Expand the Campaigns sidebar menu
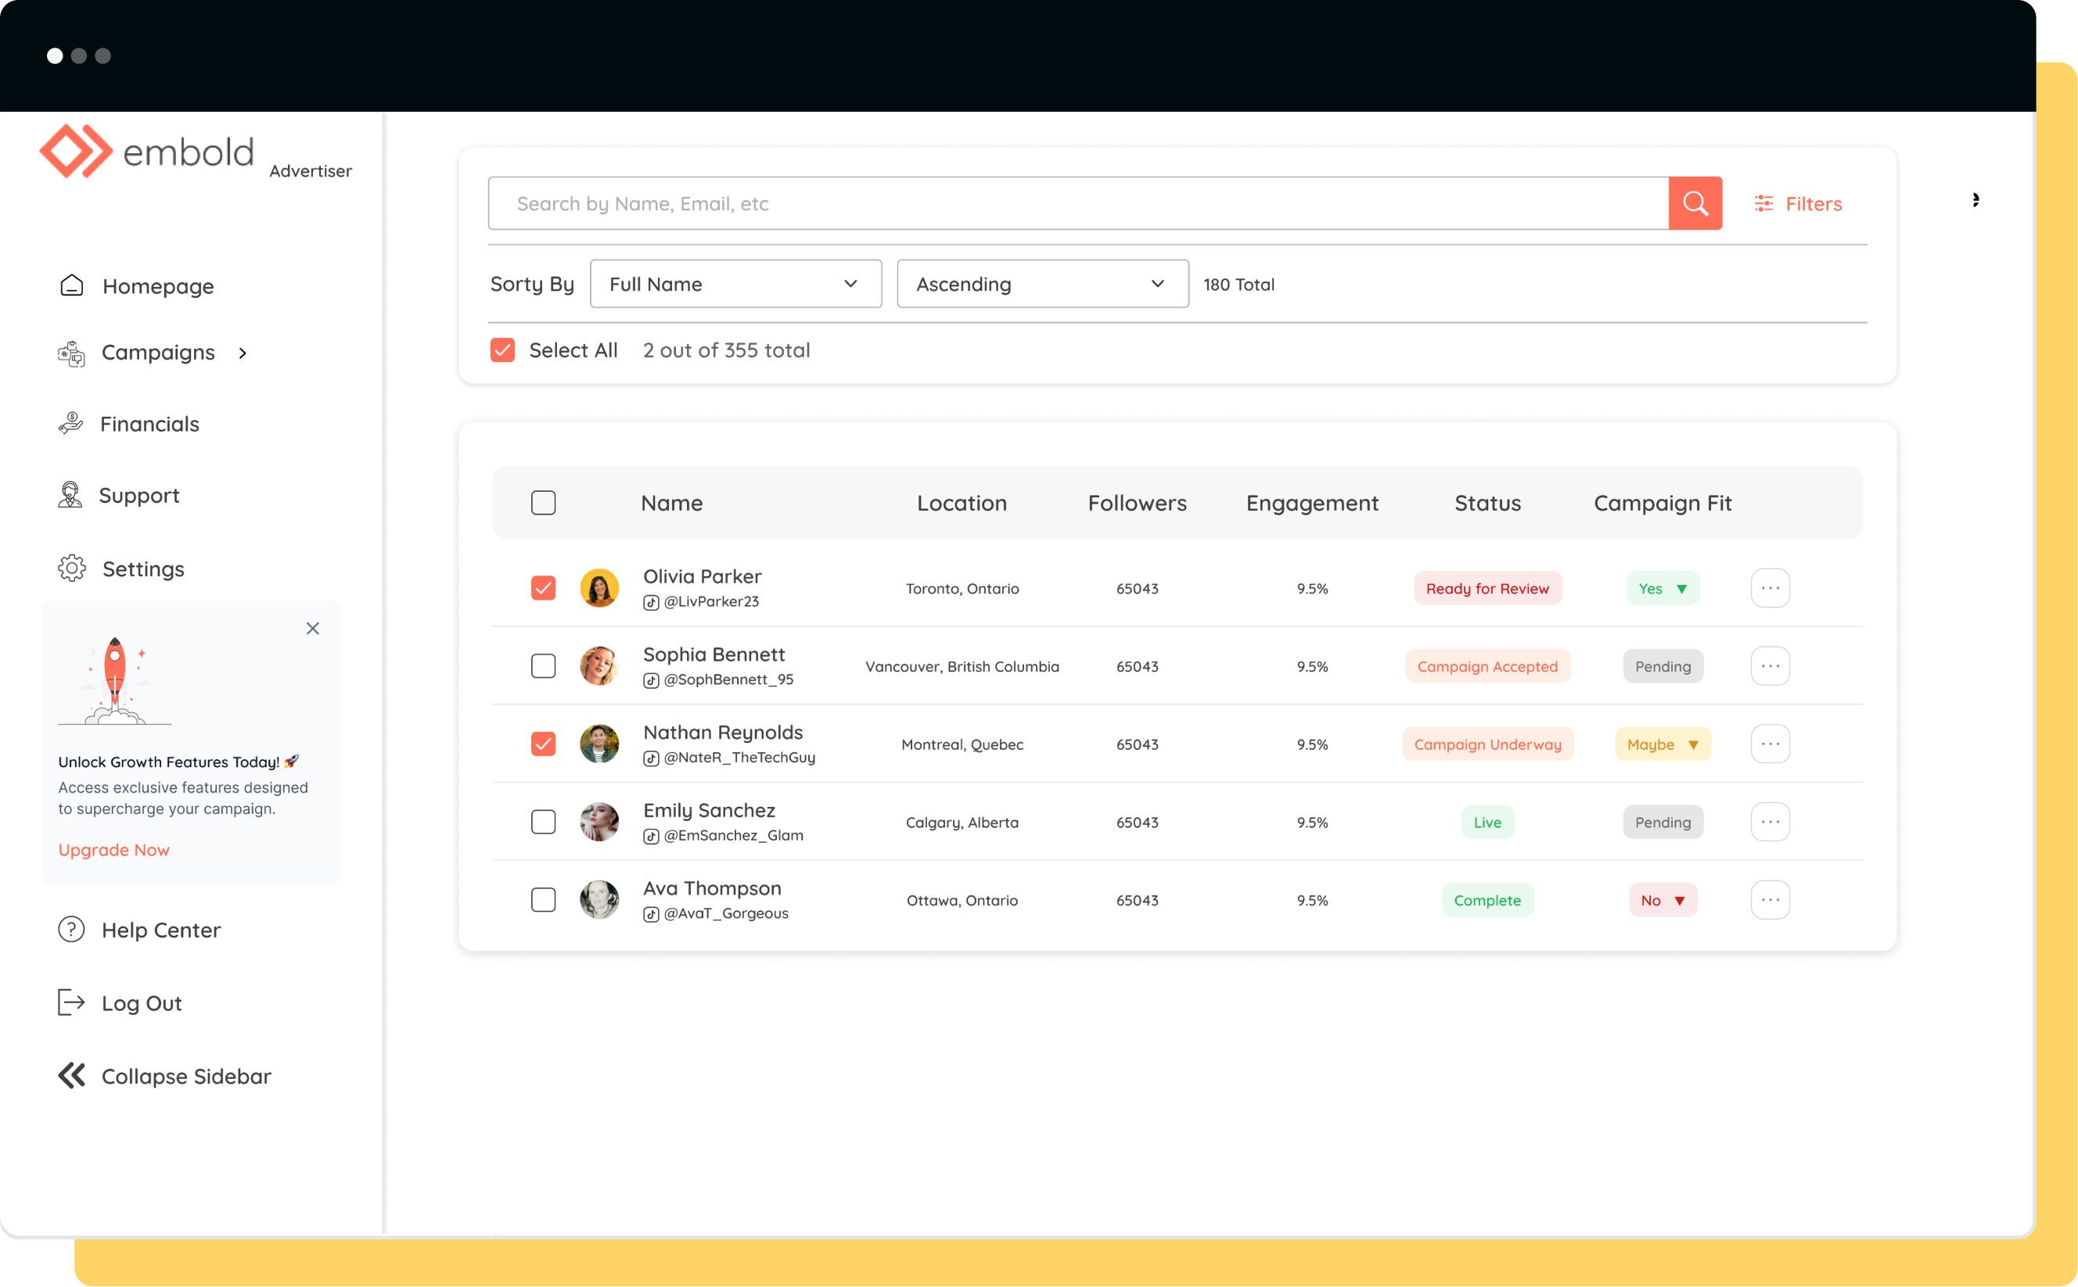The height and width of the screenshot is (1287, 2078). coord(243,353)
